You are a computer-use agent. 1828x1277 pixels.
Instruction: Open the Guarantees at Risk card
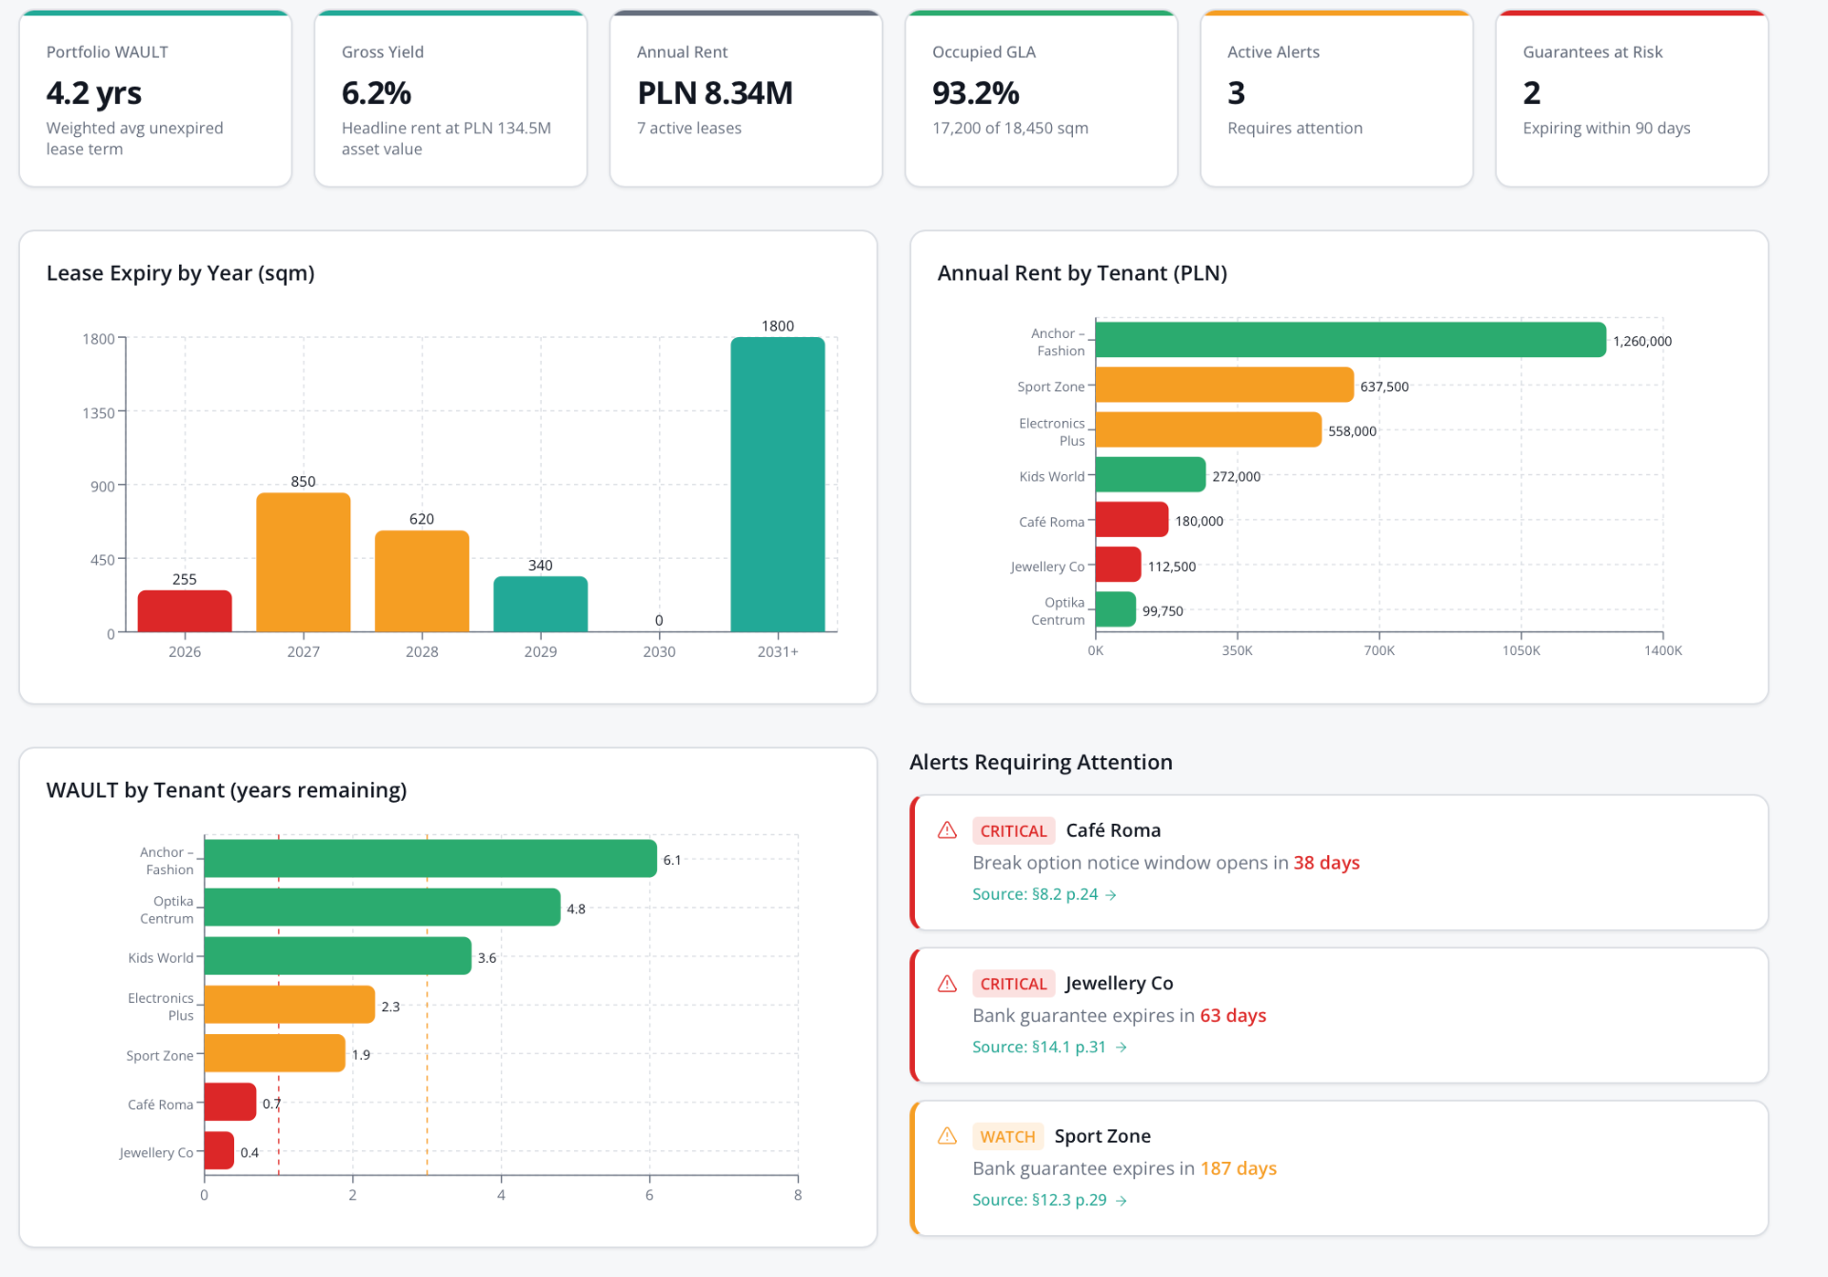tap(1631, 99)
